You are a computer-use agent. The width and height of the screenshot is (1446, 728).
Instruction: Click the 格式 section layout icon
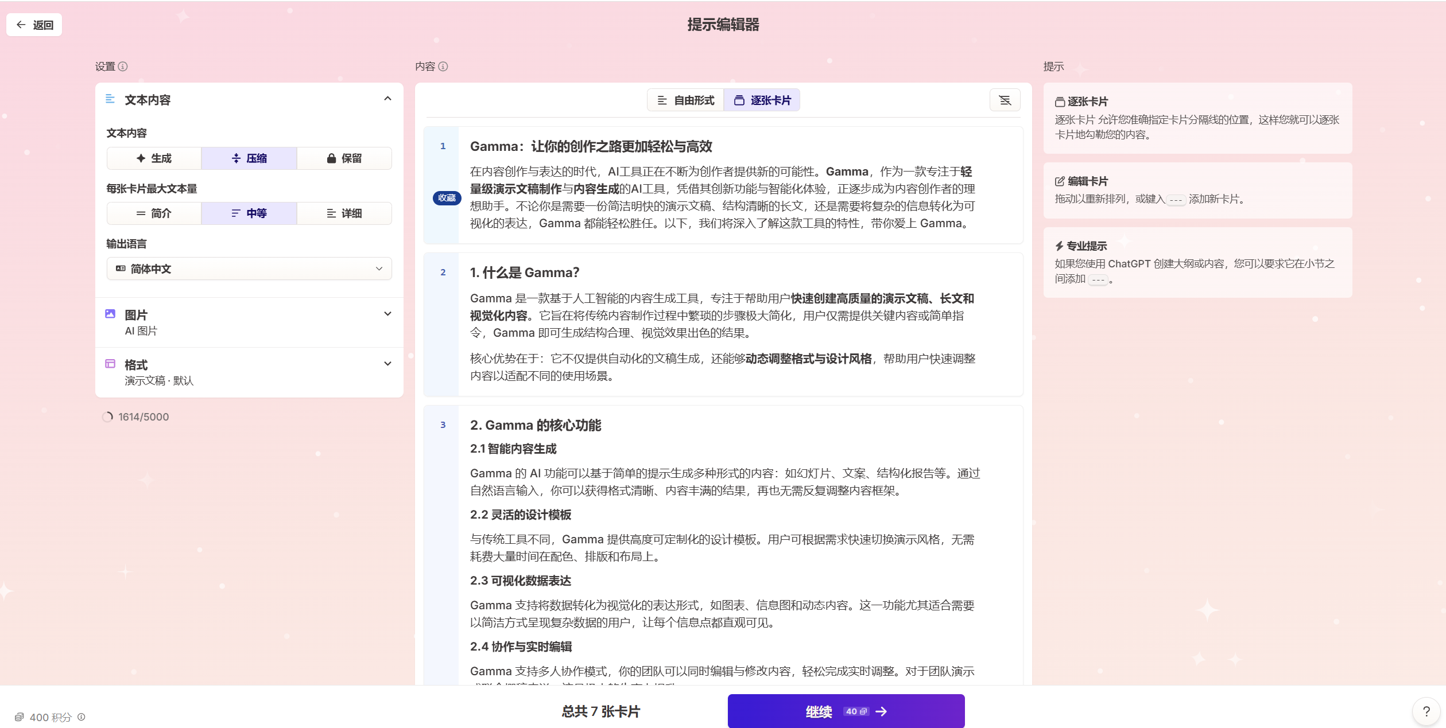click(x=110, y=364)
